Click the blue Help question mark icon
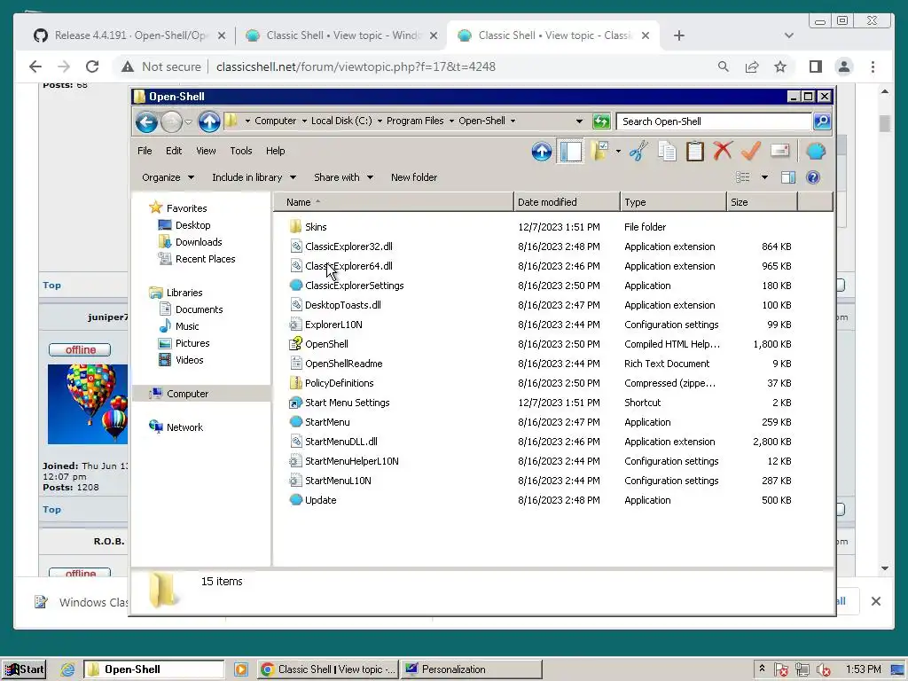 click(x=813, y=177)
